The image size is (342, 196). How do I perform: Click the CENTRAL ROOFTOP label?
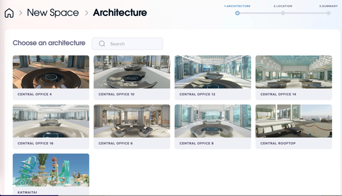(x=278, y=143)
